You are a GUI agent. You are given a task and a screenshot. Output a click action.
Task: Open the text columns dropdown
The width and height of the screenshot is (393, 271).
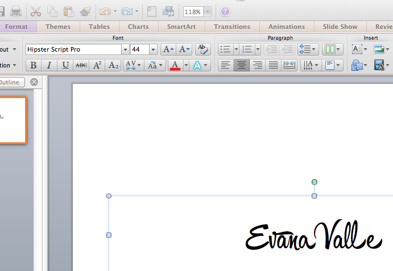332,49
